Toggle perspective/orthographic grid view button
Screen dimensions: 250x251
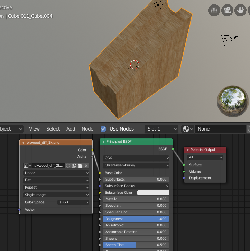214,10
